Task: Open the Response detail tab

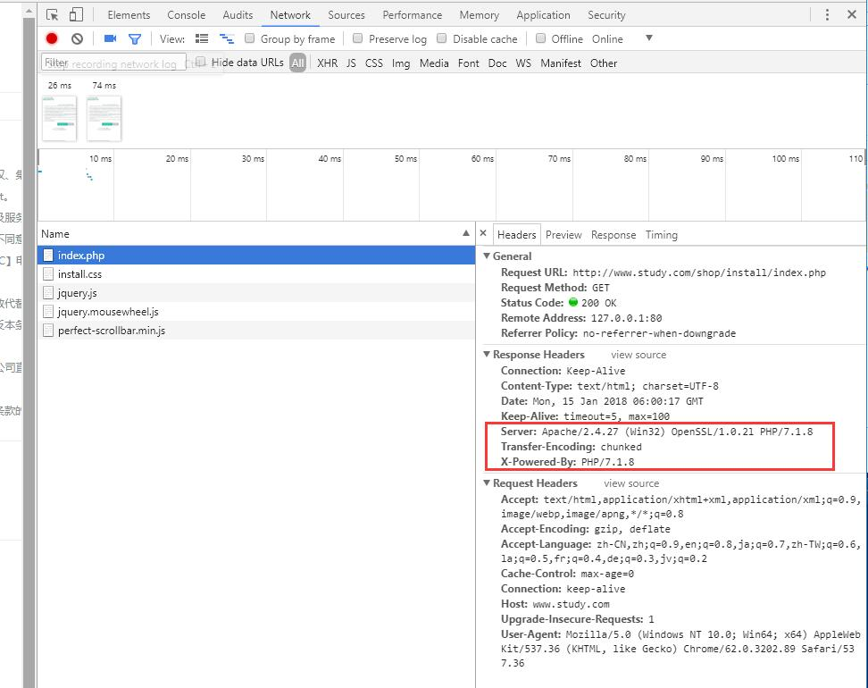Action: [x=613, y=235]
